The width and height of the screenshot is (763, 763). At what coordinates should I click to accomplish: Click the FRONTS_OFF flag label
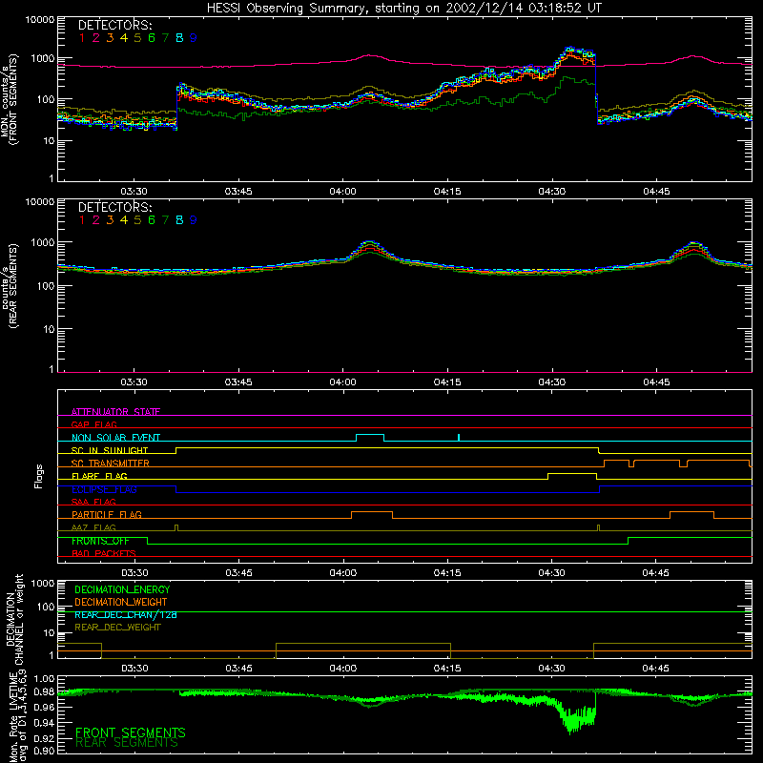[100, 541]
